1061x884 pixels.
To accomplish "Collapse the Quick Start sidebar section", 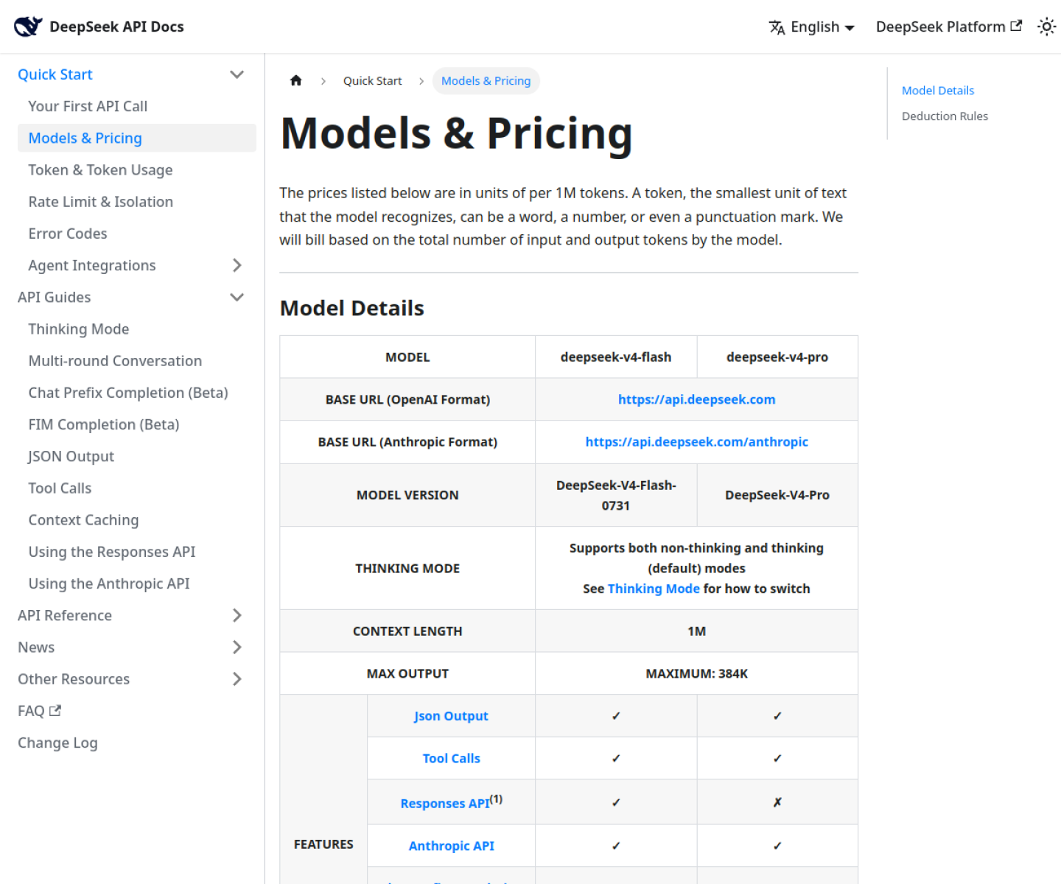I will point(237,74).
